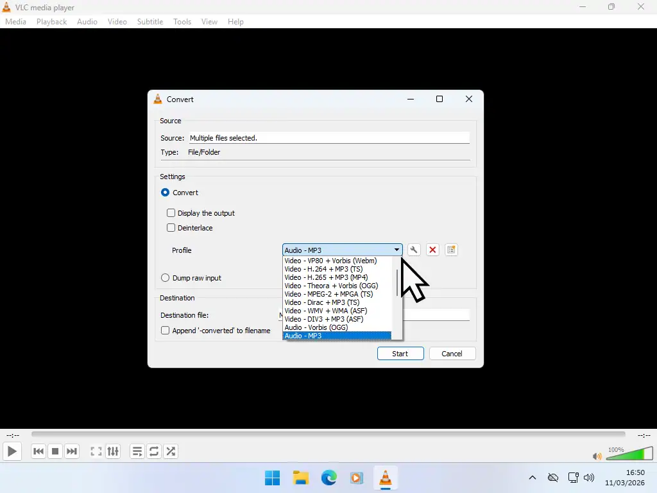Select Video - H.264 + MP3 (TS) profile

pyautogui.click(x=323, y=269)
